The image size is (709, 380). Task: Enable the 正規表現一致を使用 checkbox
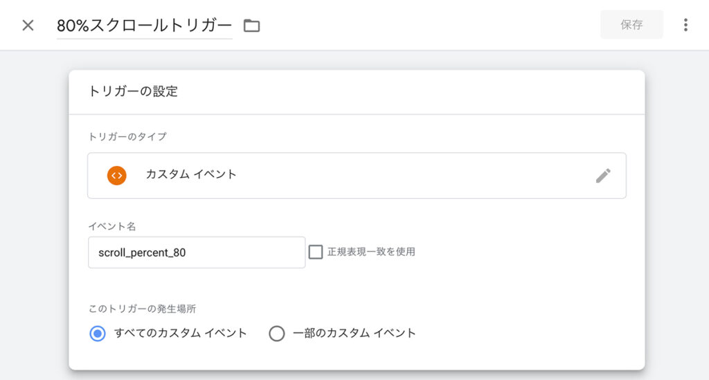coord(316,252)
